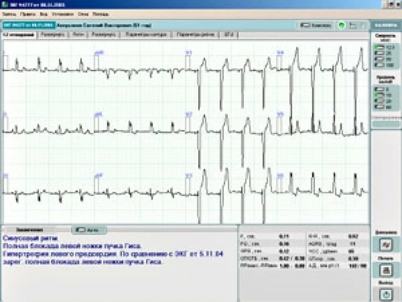
Task: Click the application icon in the title bar
Action: [4, 5]
